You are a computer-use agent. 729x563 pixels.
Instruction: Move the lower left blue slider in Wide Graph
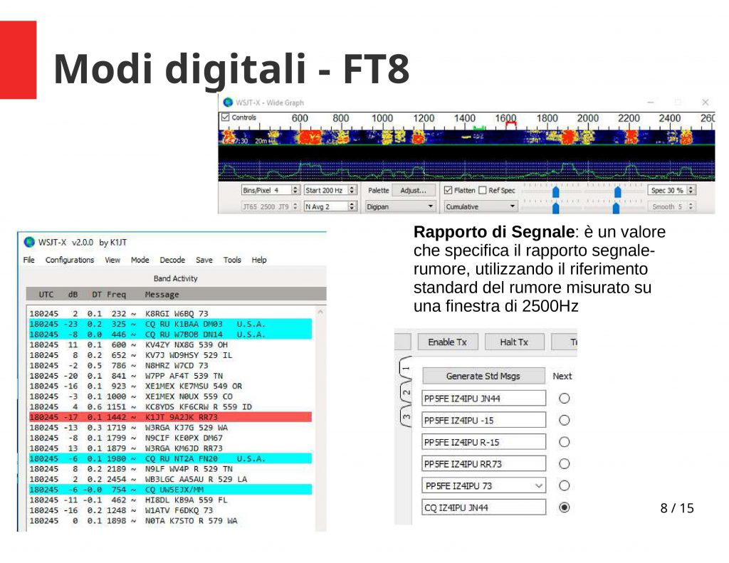click(555, 208)
